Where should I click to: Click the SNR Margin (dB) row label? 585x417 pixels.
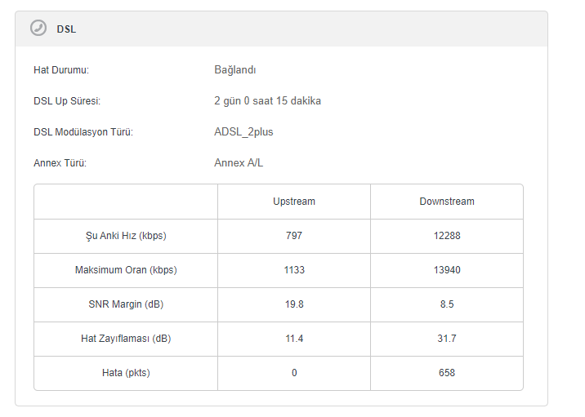(x=126, y=304)
